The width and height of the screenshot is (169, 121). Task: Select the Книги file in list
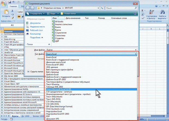click(x=56, y=27)
